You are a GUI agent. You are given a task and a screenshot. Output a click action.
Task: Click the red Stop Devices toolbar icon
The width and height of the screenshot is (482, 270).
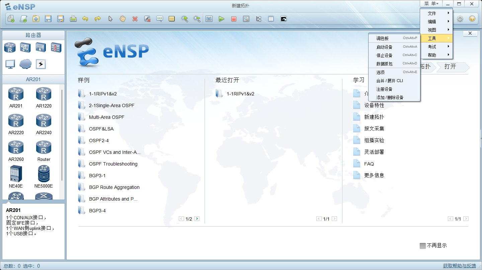(x=234, y=19)
